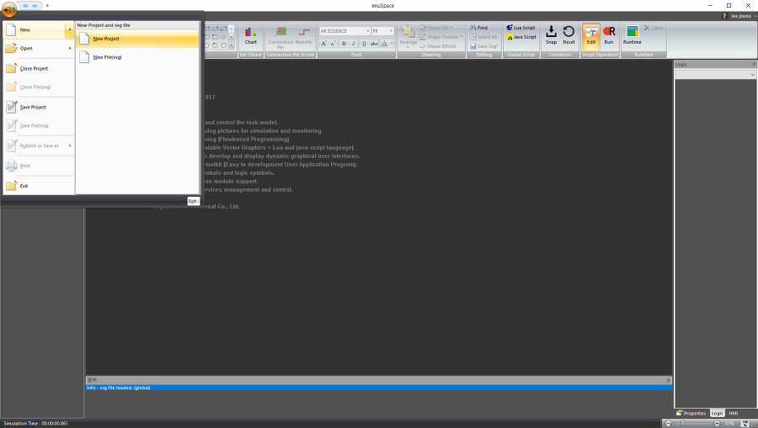The image size is (758, 428).
Task: Toggle bold text formatting
Action: click(344, 43)
